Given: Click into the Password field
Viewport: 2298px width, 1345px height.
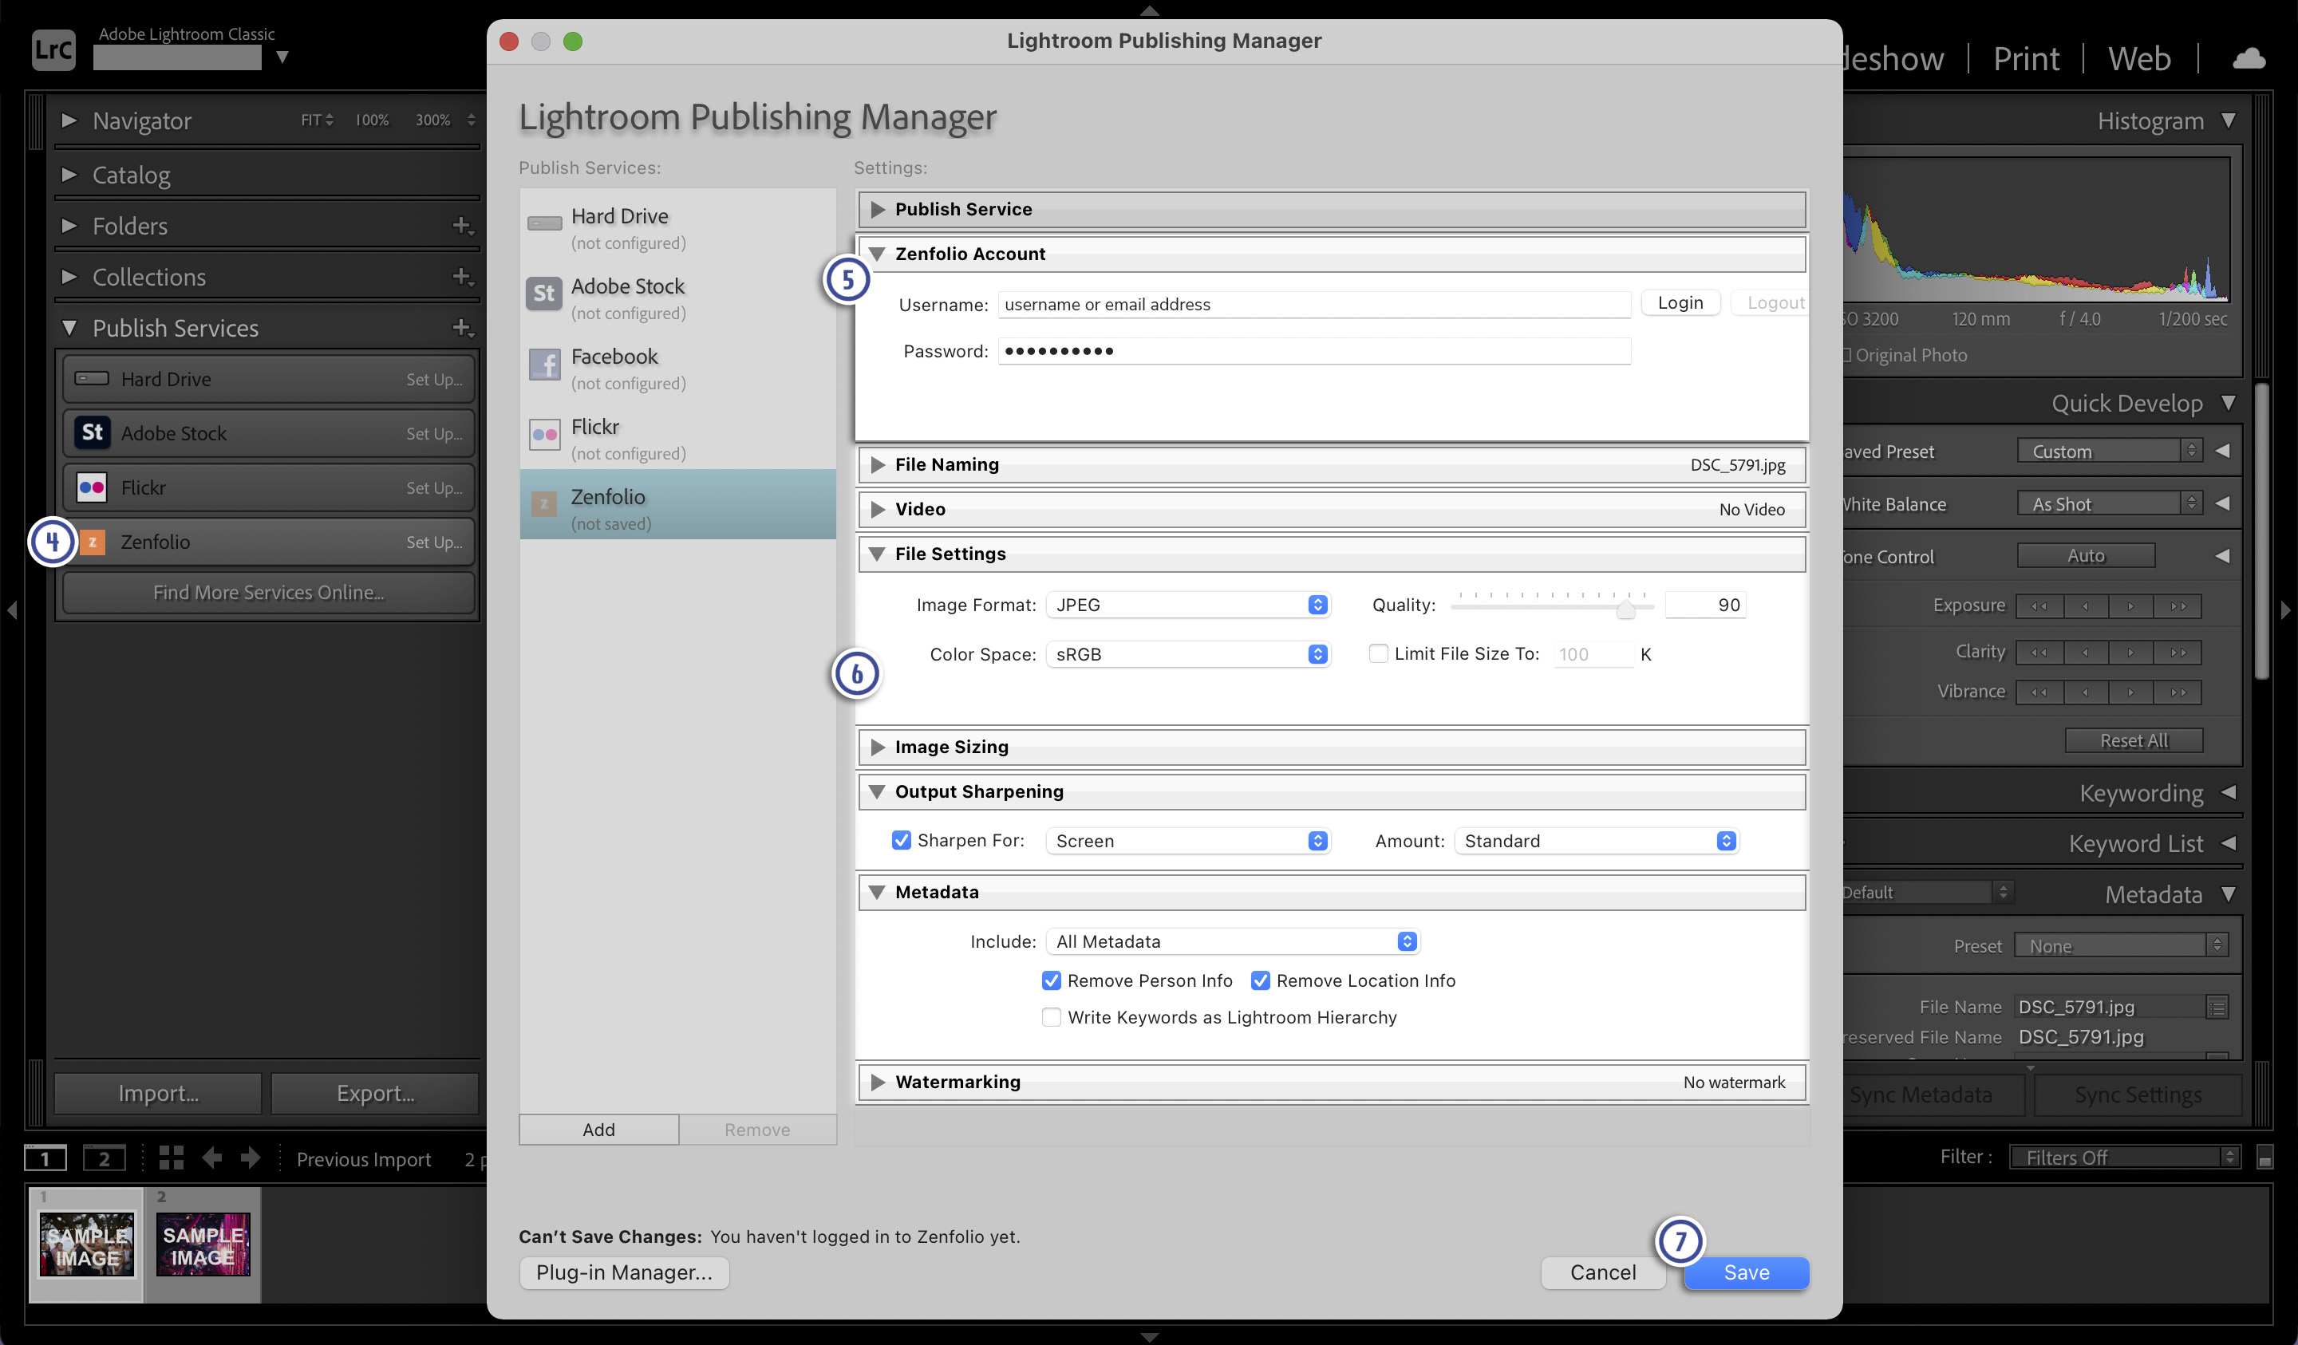Looking at the screenshot, I should pyautogui.click(x=1314, y=351).
